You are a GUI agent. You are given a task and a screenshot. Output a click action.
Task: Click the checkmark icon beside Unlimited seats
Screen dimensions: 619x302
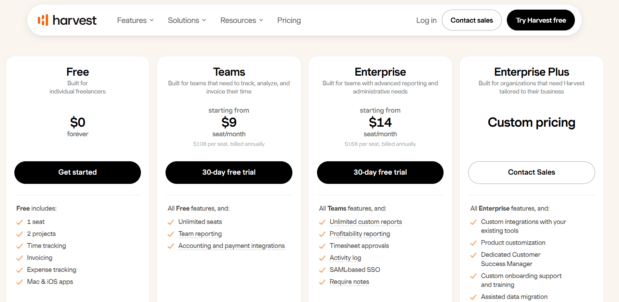pyautogui.click(x=171, y=222)
